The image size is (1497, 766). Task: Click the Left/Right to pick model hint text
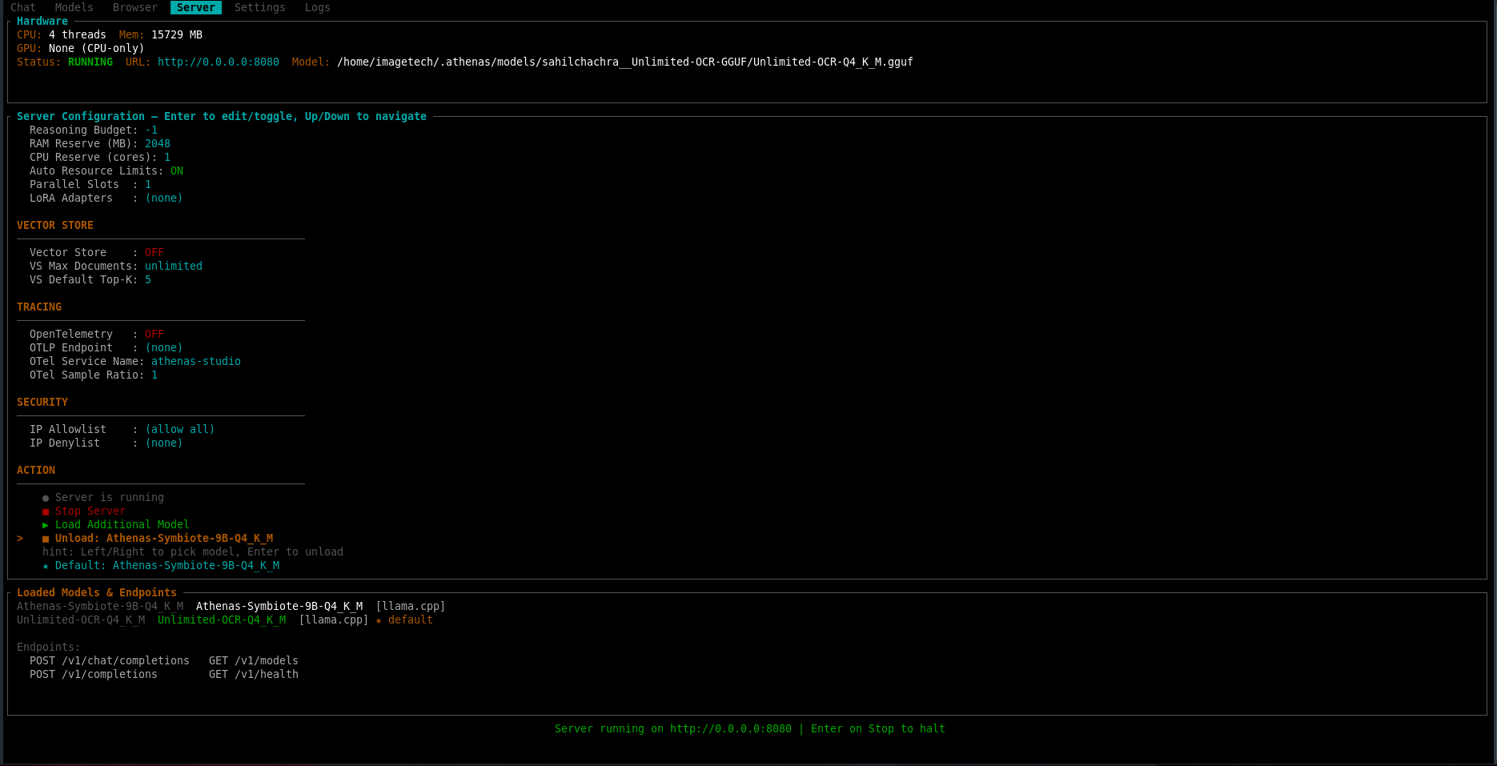pyautogui.click(x=193, y=552)
